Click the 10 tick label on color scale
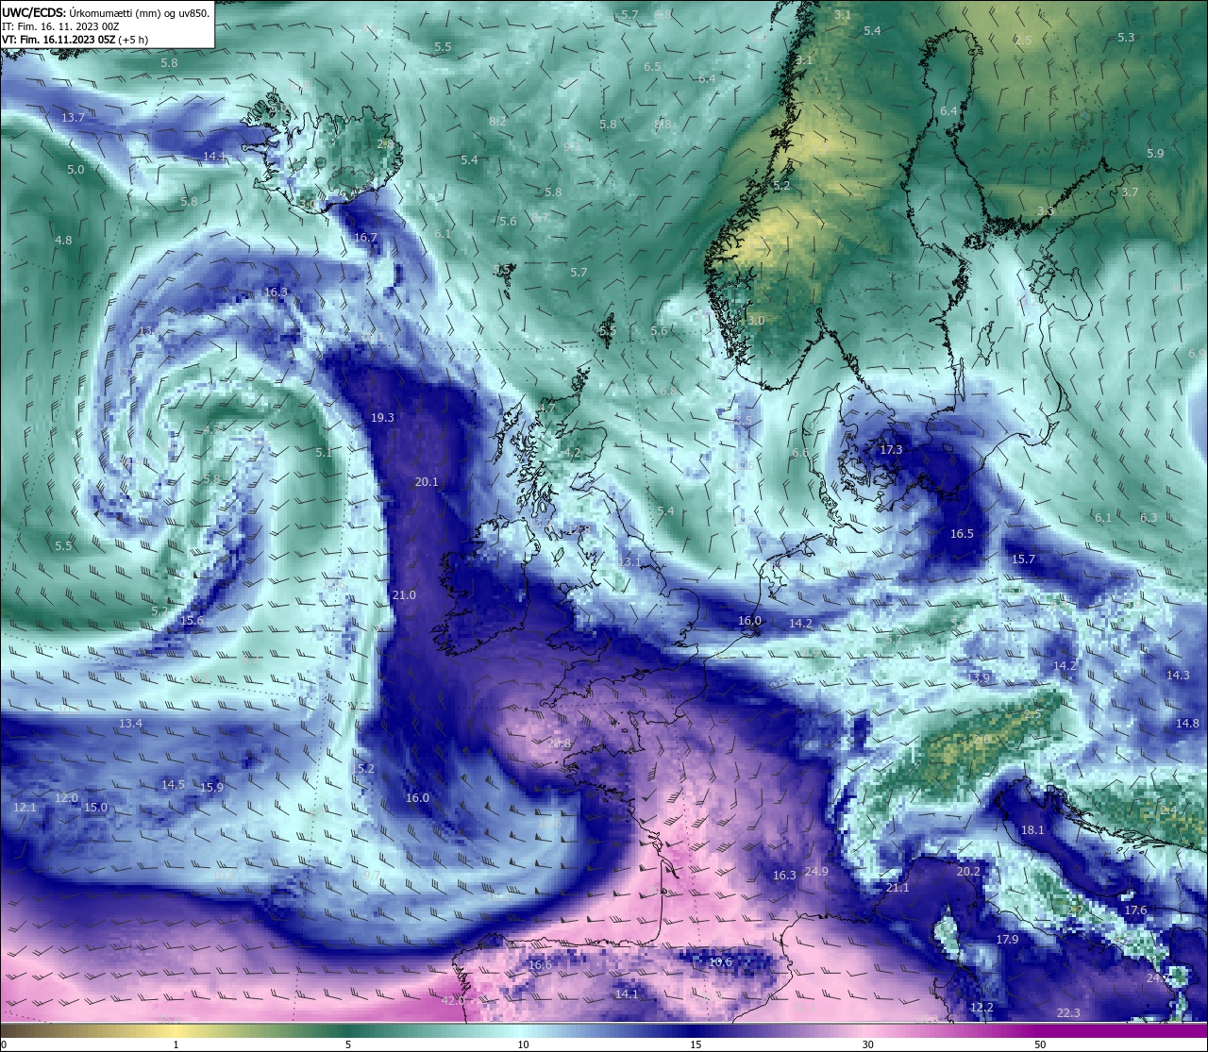1208x1052 pixels. click(523, 1044)
